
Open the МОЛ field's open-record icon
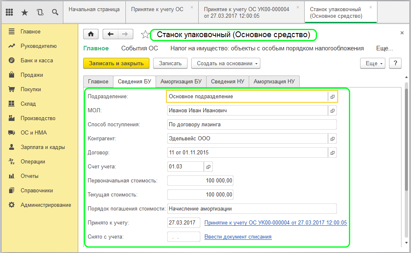332,111
